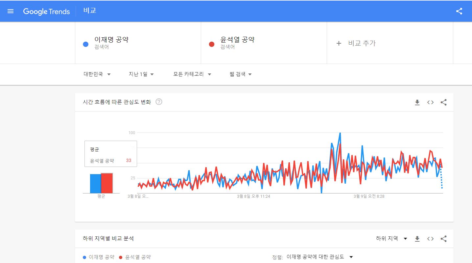Edit the 이재명 공약 search term
Screen dimensions: 472x263
coord(138,43)
